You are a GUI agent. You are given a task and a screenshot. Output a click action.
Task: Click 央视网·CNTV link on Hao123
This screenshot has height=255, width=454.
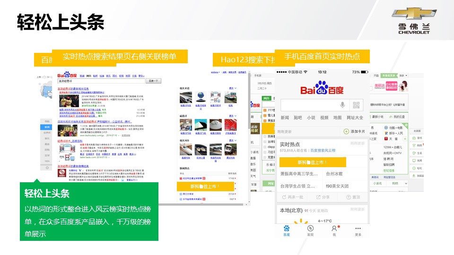pos(393,153)
